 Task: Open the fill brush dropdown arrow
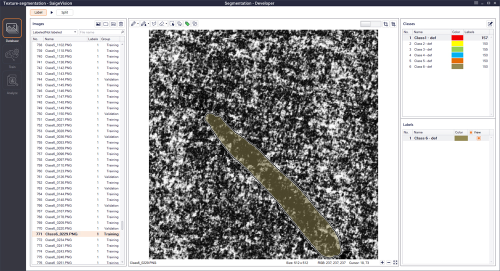148,24
